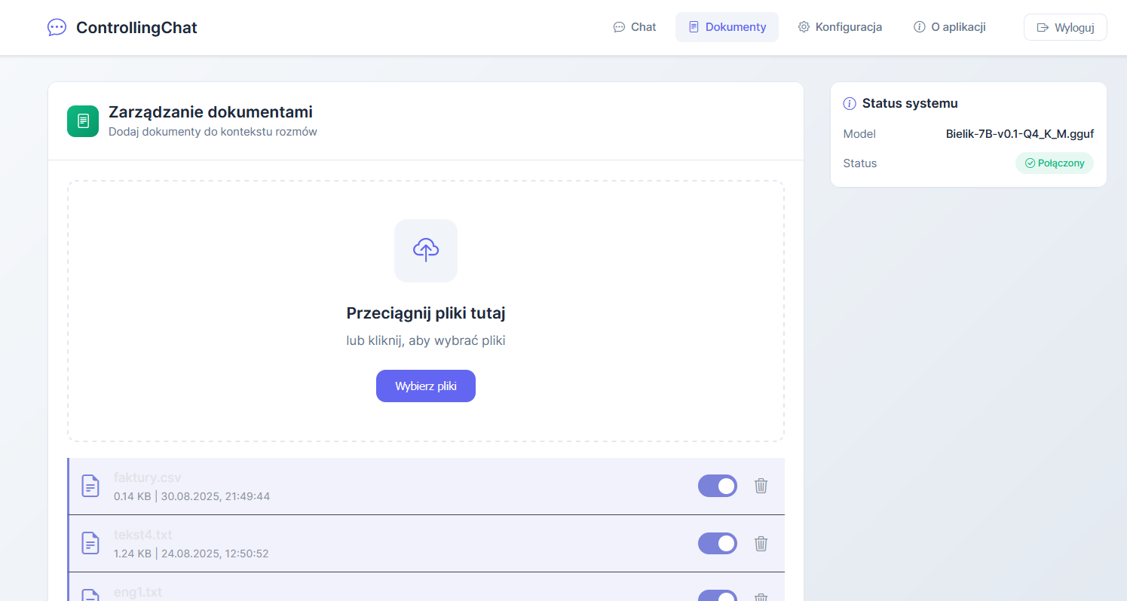1127x601 pixels.
Task: Click the faktury.csv file icon
Action: (x=90, y=486)
